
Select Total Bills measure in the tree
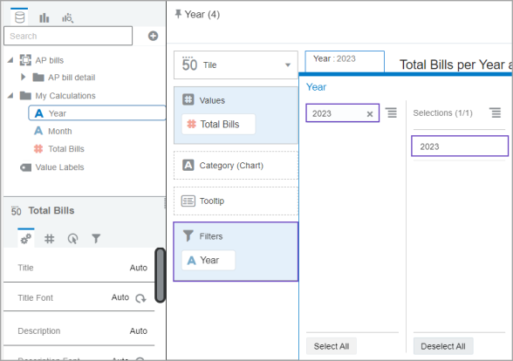(x=66, y=149)
